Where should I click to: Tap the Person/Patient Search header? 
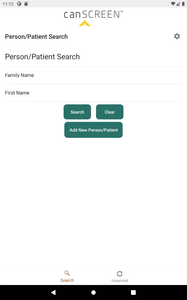pos(36,37)
